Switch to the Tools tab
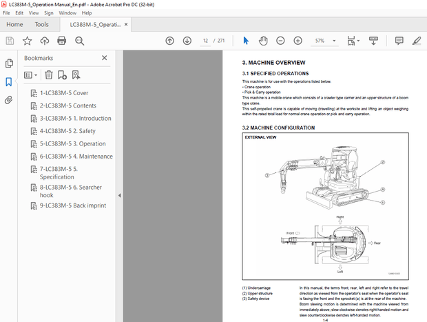 [x=41, y=24]
